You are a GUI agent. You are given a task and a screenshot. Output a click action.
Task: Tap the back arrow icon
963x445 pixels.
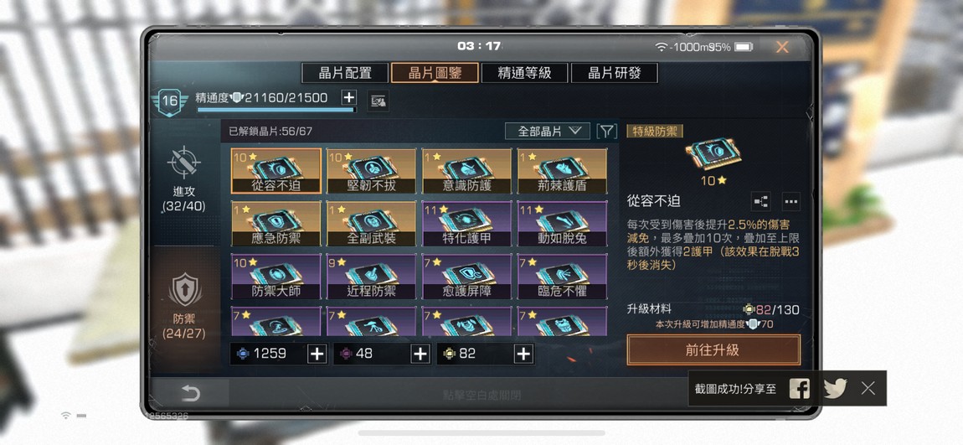point(190,393)
